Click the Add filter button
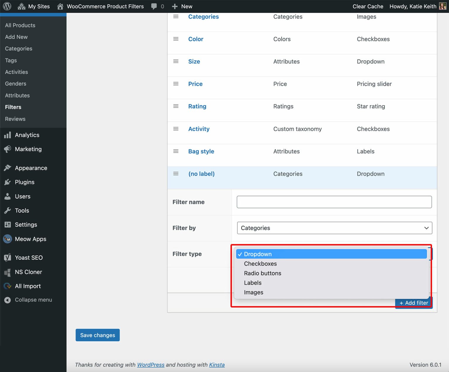Screen dimensions: 449x372 coord(413,303)
